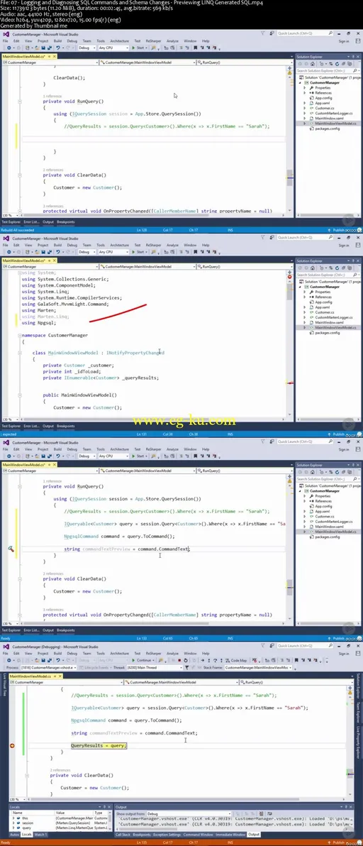Click the pin icon of the Locals panel
The height and width of the screenshot is (846, 363).
pyautogui.click(x=106, y=807)
